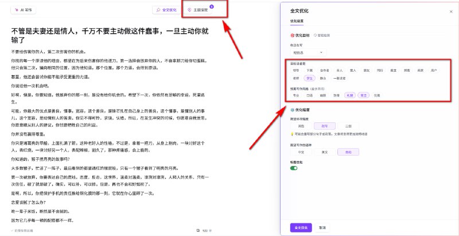This screenshot has width=459, height=236.
Task: Click the word count copy icon
Action: coord(198,230)
